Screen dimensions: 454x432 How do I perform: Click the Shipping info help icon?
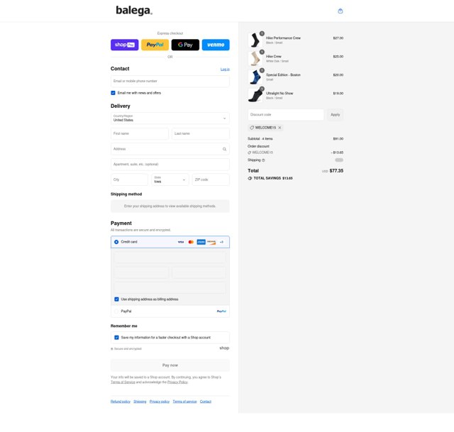(x=263, y=160)
